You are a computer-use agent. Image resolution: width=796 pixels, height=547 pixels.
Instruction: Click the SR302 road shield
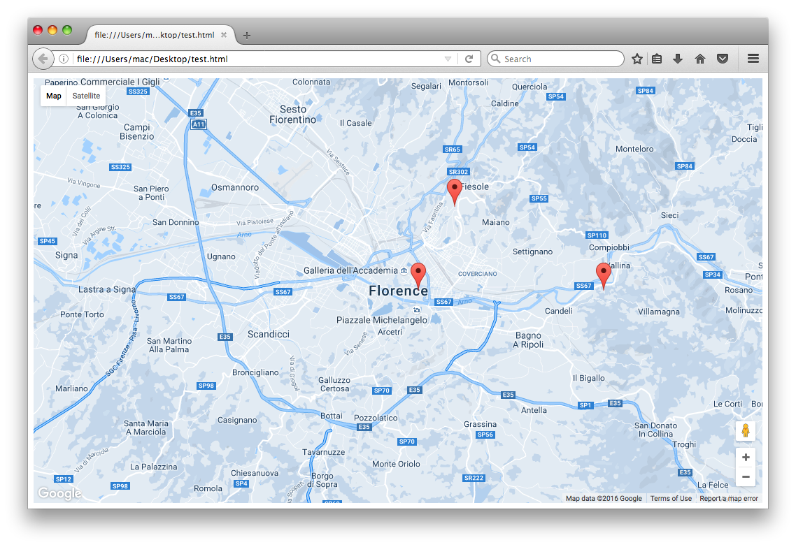click(x=458, y=172)
